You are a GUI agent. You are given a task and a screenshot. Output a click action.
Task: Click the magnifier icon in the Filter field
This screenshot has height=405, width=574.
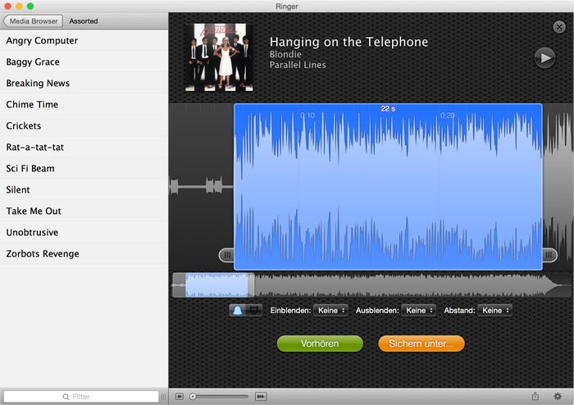[x=66, y=397]
